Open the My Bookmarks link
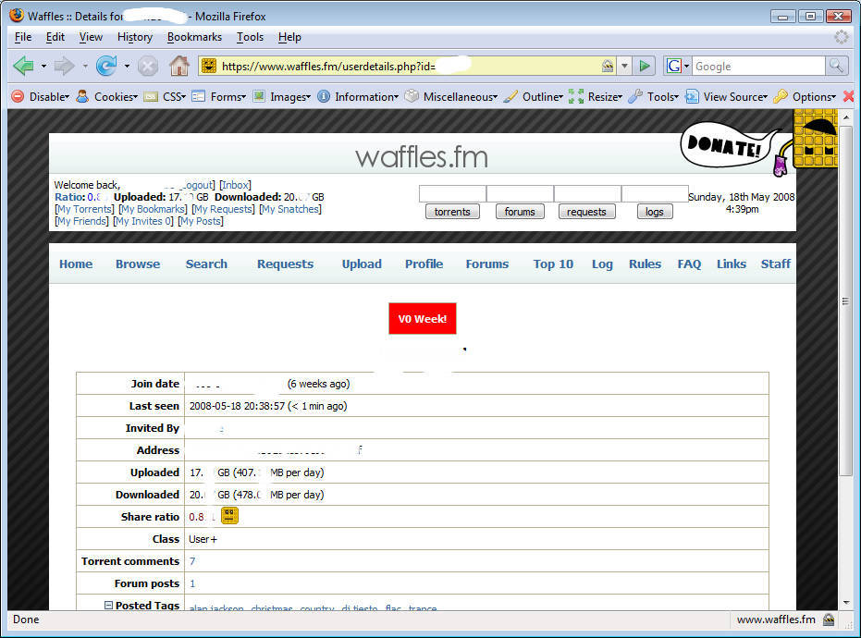 click(x=153, y=209)
